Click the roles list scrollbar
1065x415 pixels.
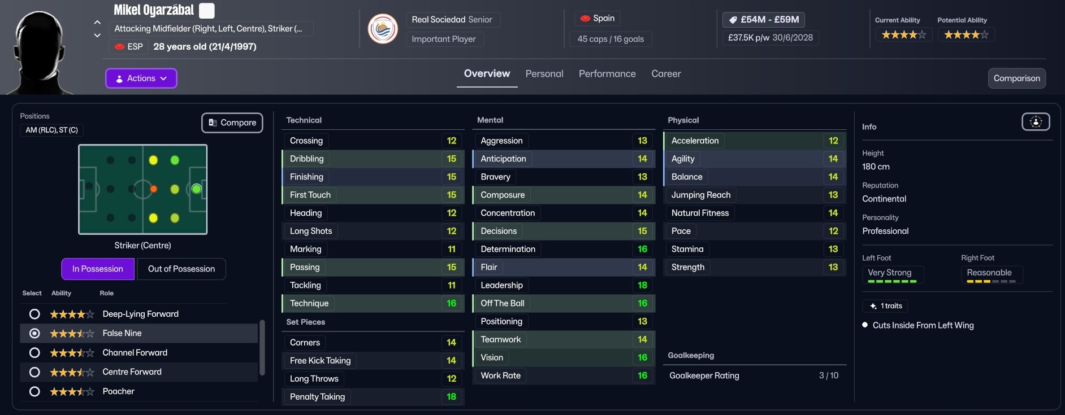(262, 347)
